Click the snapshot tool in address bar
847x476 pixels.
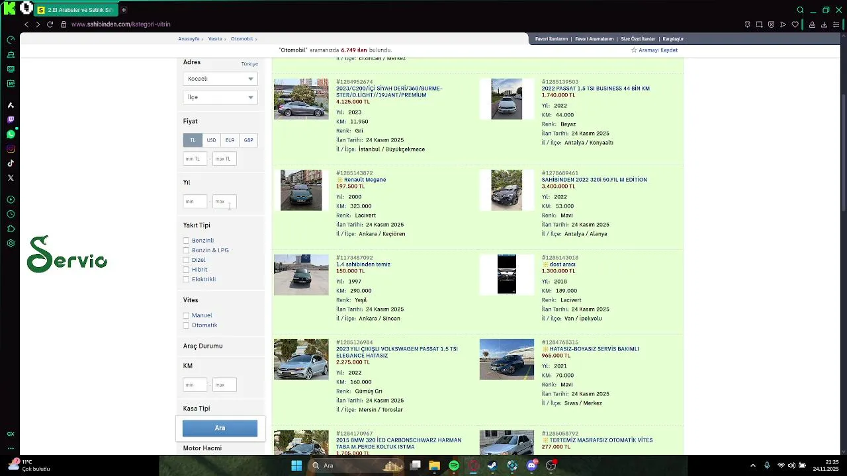(759, 24)
